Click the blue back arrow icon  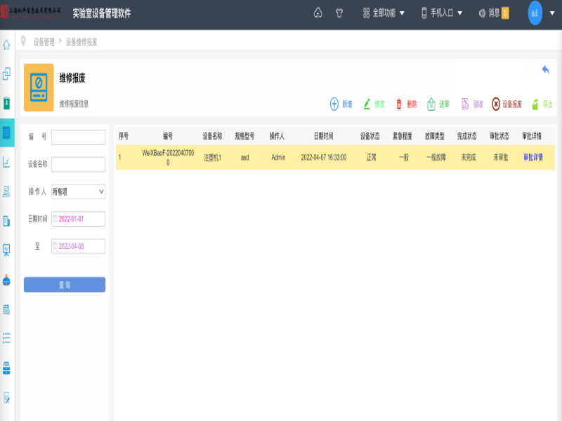point(545,69)
